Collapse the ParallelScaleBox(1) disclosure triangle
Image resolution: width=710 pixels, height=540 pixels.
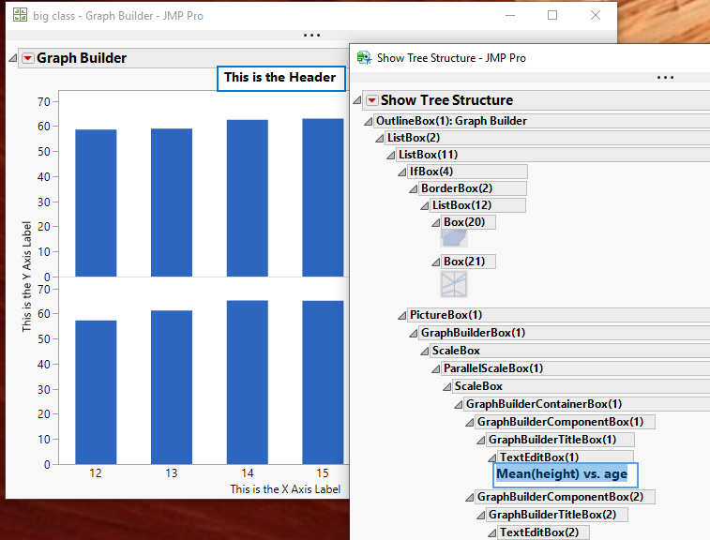[x=436, y=368]
